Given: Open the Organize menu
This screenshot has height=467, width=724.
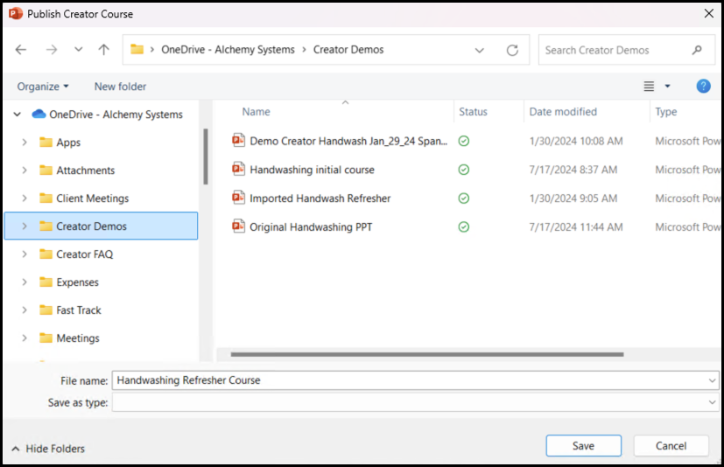Looking at the screenshot, I should pyautogui.click(x=43, y=87).
